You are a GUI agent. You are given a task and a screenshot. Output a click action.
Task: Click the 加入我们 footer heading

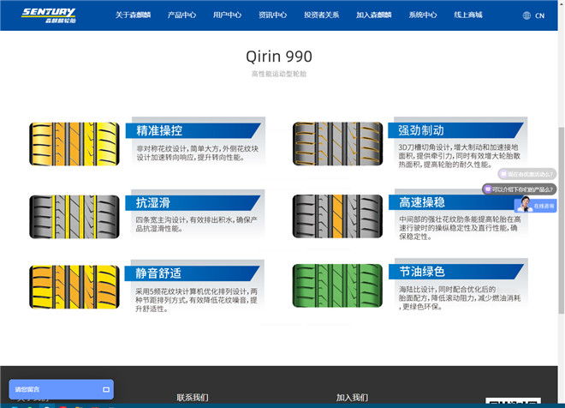coord(352,398)
